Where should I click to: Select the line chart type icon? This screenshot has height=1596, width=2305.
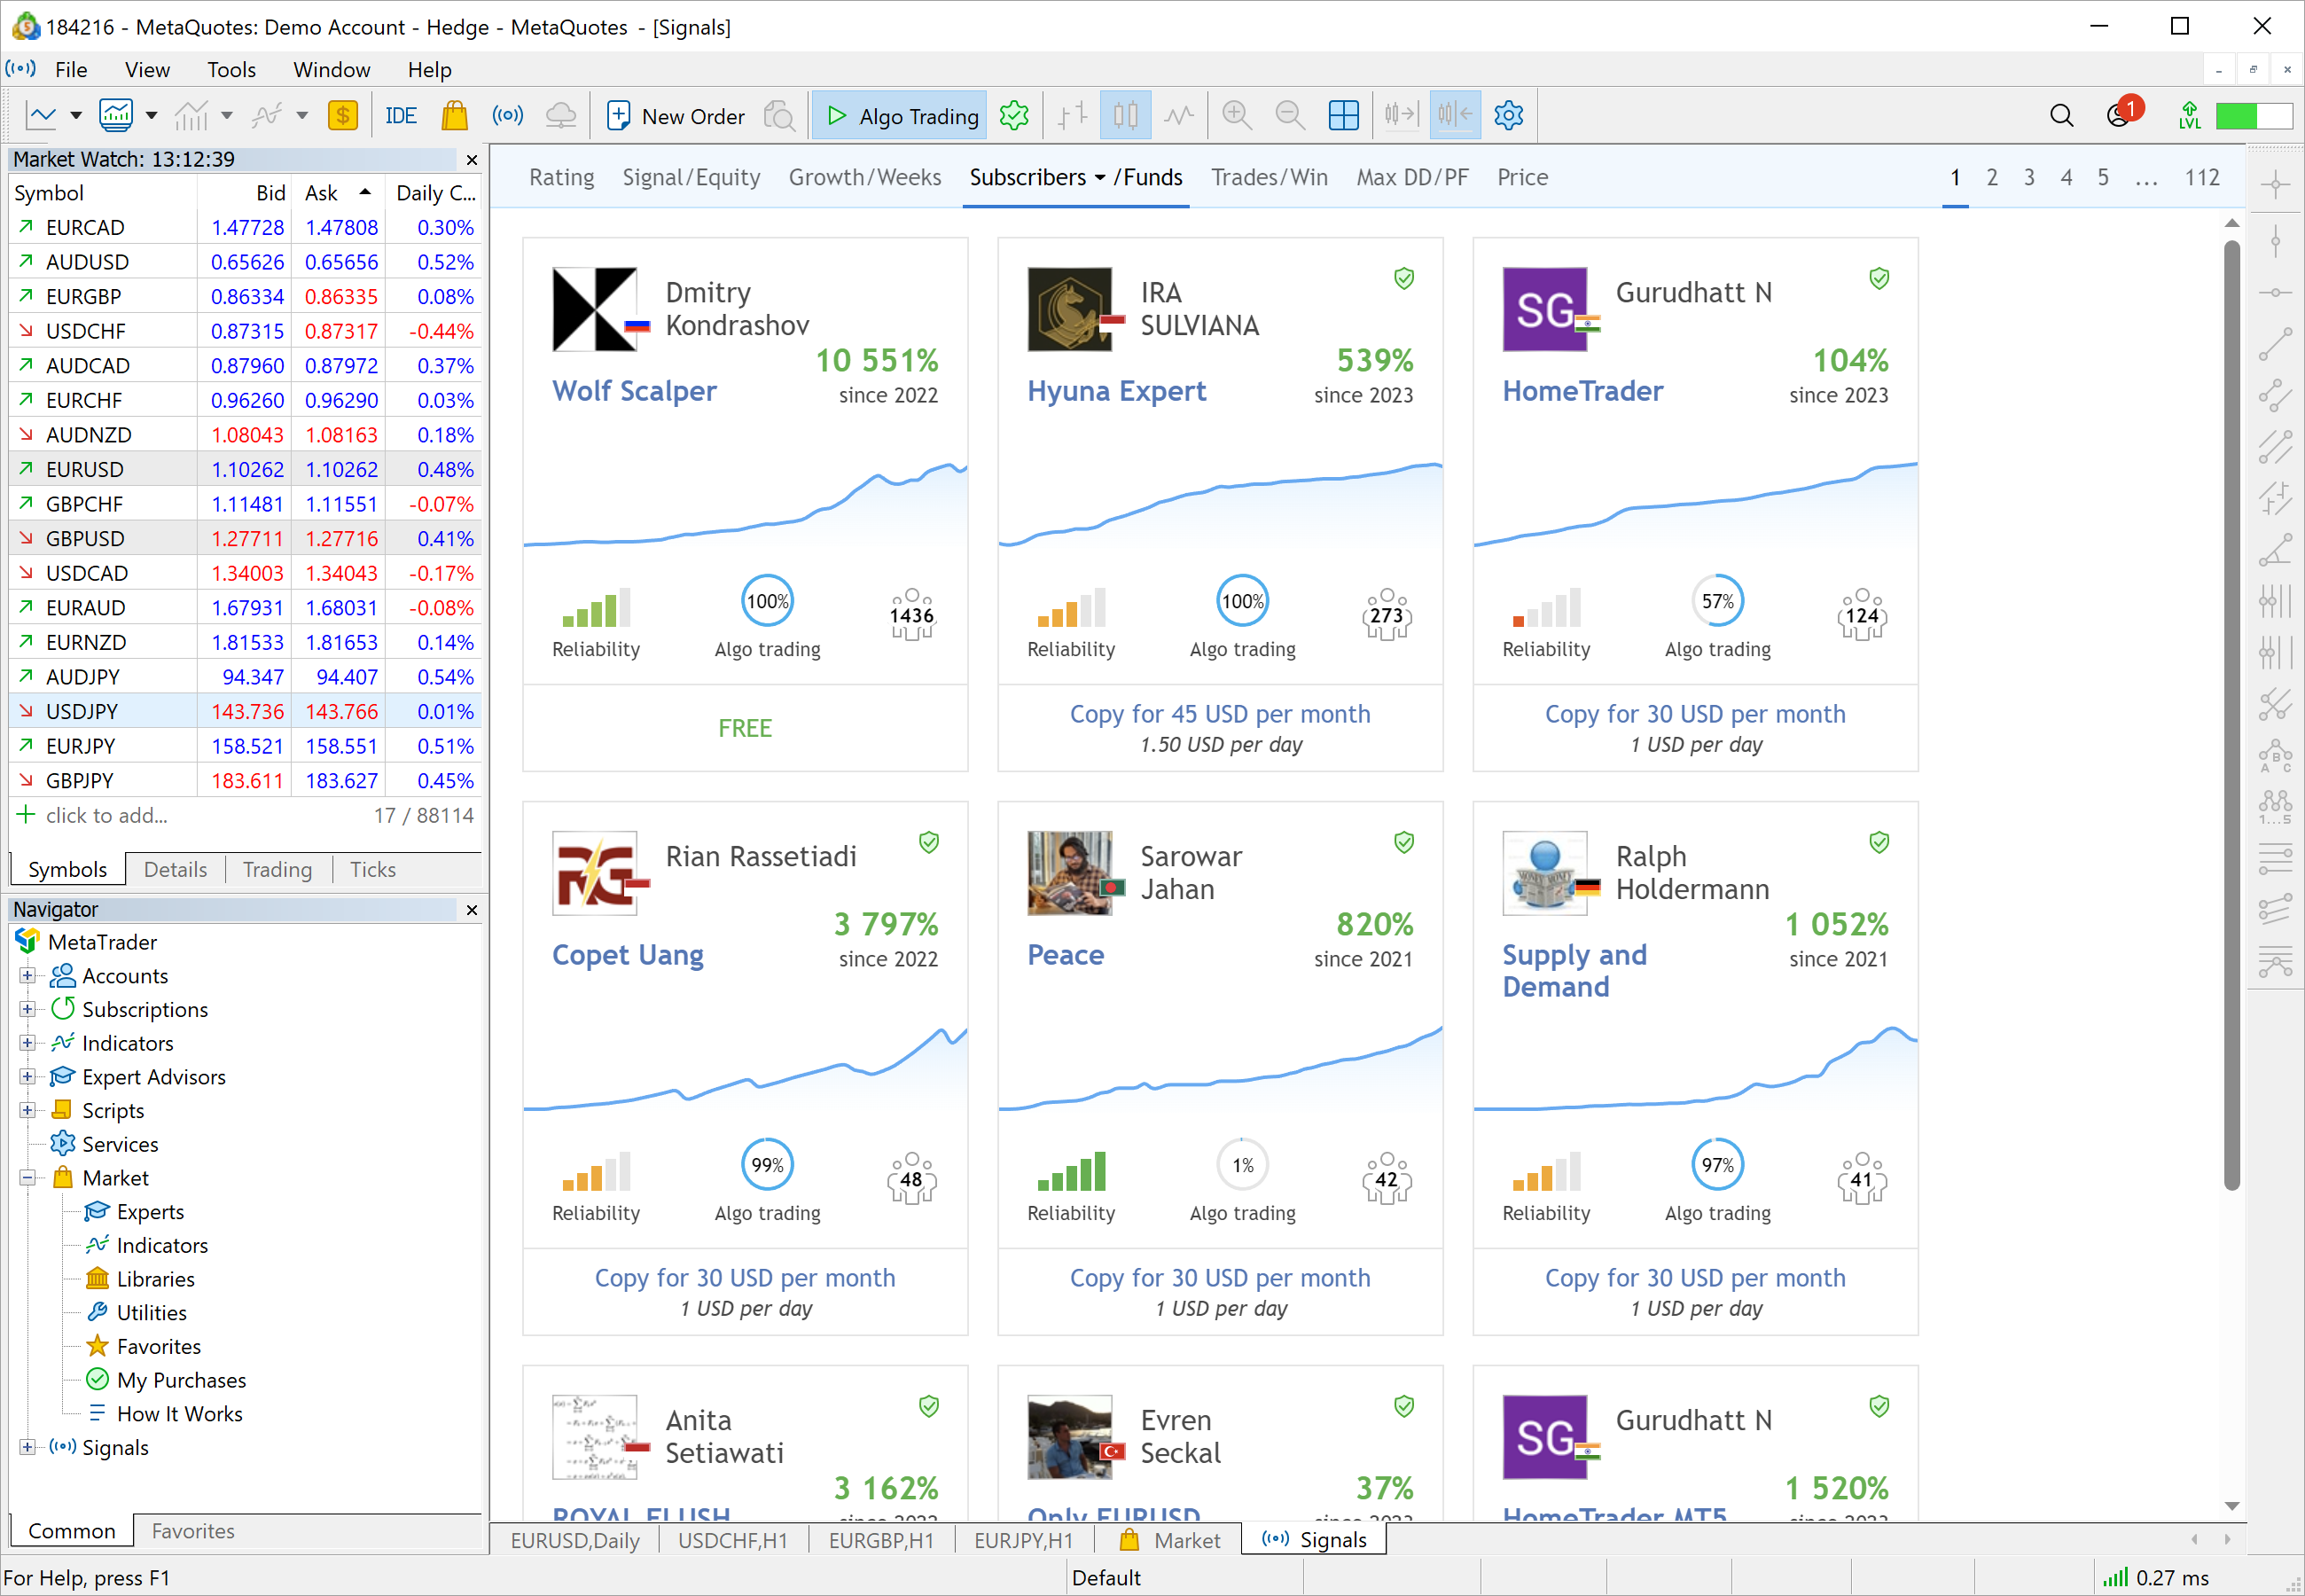pos(1179,116)
